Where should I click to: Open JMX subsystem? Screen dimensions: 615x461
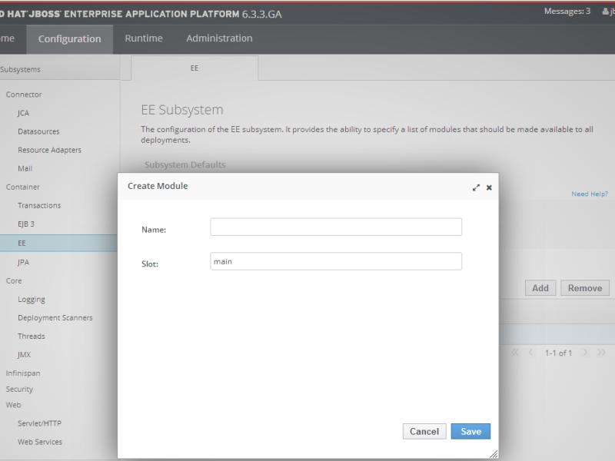click(24, 355)
